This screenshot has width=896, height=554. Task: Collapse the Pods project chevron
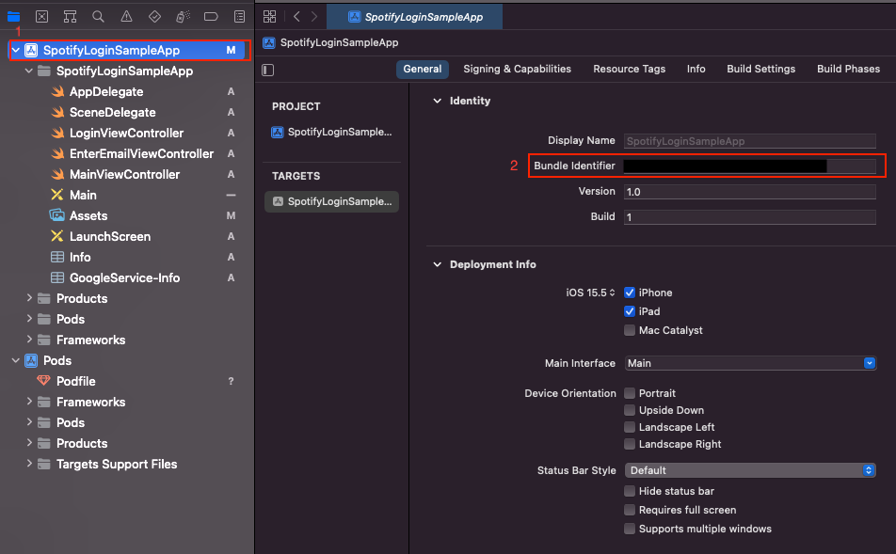point(16,360)
